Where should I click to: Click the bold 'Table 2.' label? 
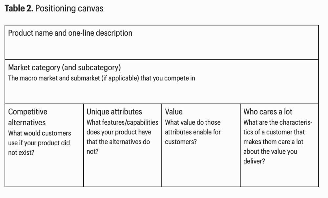point(19,9)
